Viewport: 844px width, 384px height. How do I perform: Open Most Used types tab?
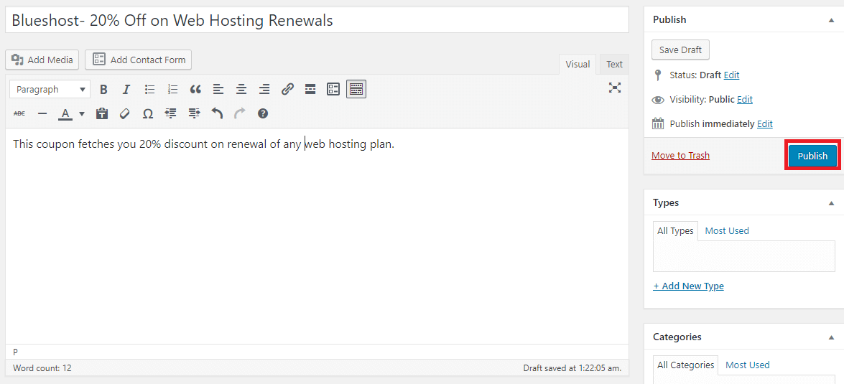pyautogui.click(x=727, y=230)
